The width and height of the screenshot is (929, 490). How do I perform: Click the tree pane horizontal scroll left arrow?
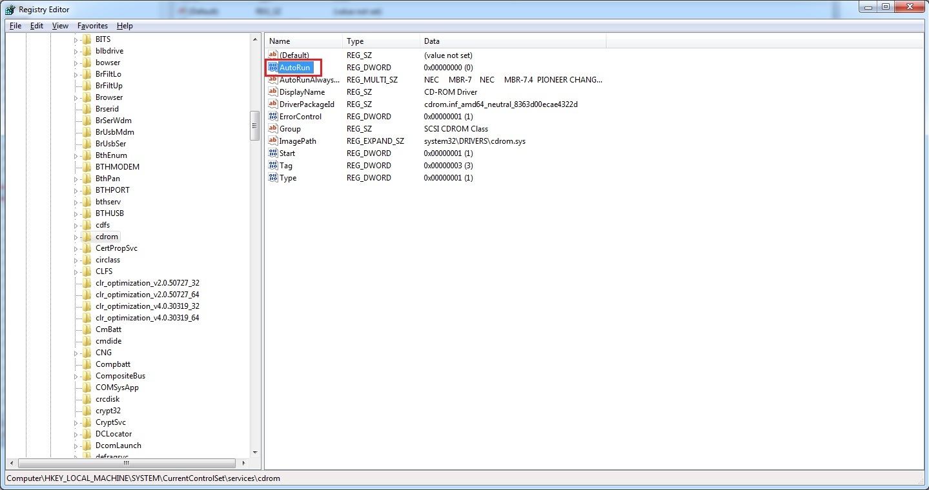[x=11, y=463]
